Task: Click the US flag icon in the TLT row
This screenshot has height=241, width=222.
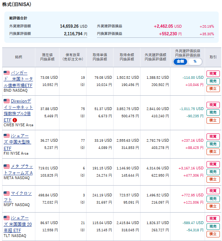Action: coord(6,218)
